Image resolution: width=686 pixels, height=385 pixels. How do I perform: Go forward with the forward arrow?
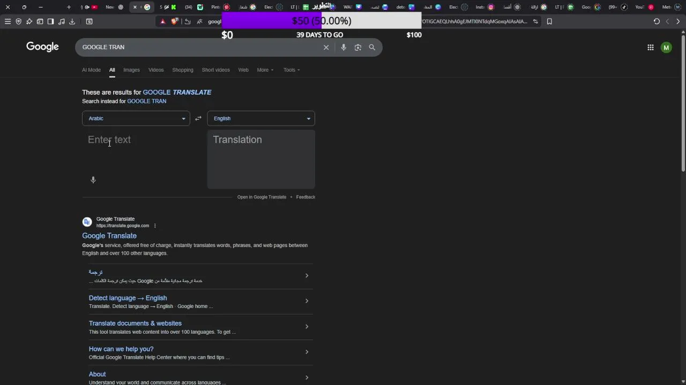click(x=678, y=21)
